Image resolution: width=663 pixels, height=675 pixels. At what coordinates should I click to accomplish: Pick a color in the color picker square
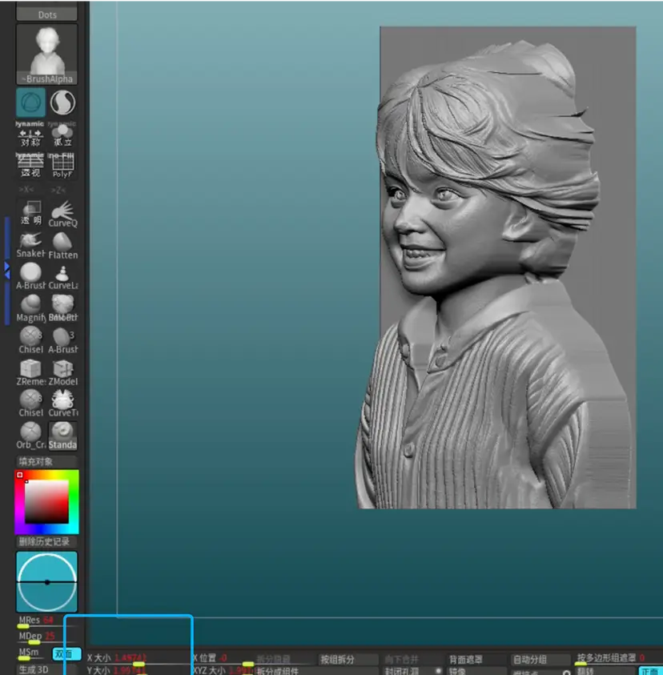(46, 502)
